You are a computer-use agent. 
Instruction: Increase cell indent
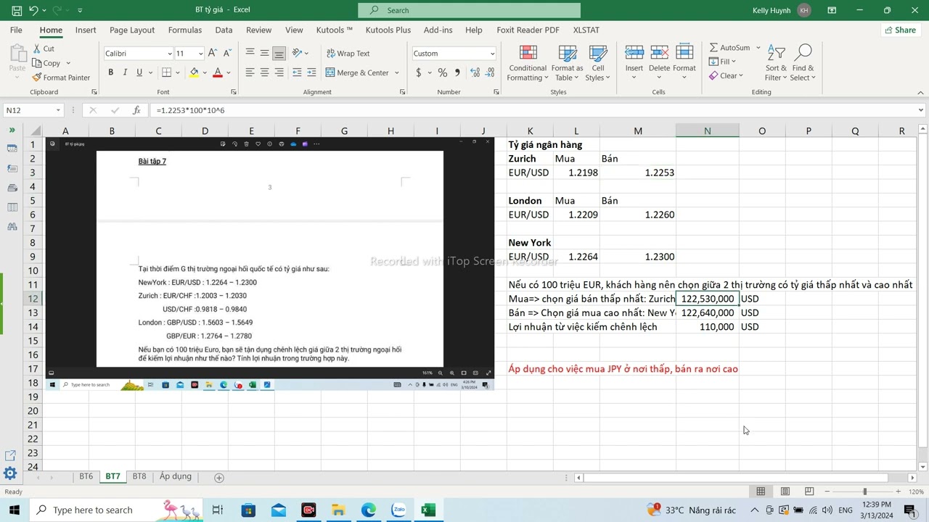coord(311,72)
